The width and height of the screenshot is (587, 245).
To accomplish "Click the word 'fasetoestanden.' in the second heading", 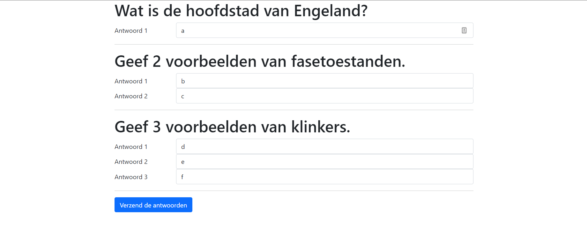I will pyautogui.click(x=348, y=61).
